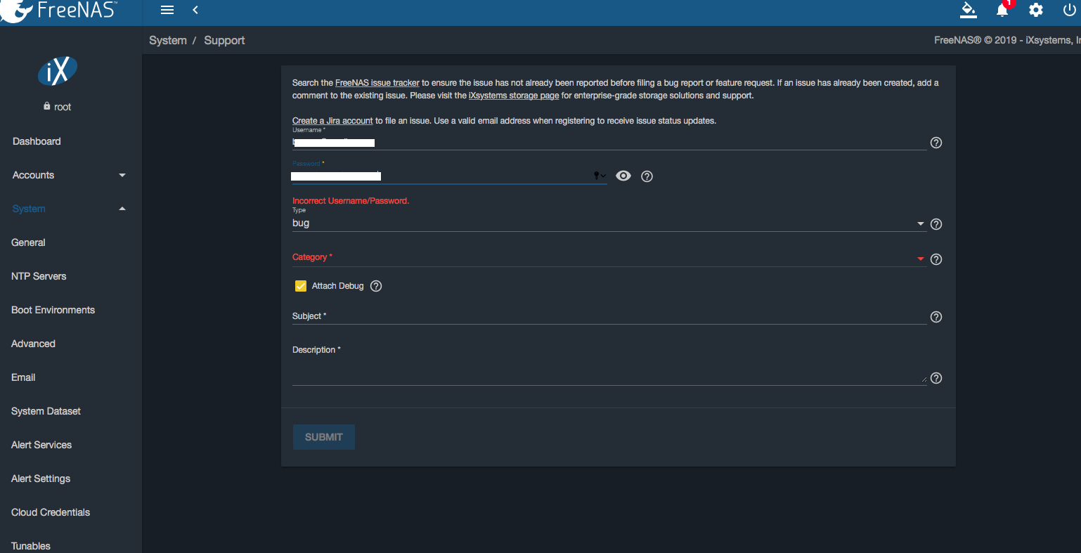
Task: Click the iX logo in sidebar
Action: (57, 72)
